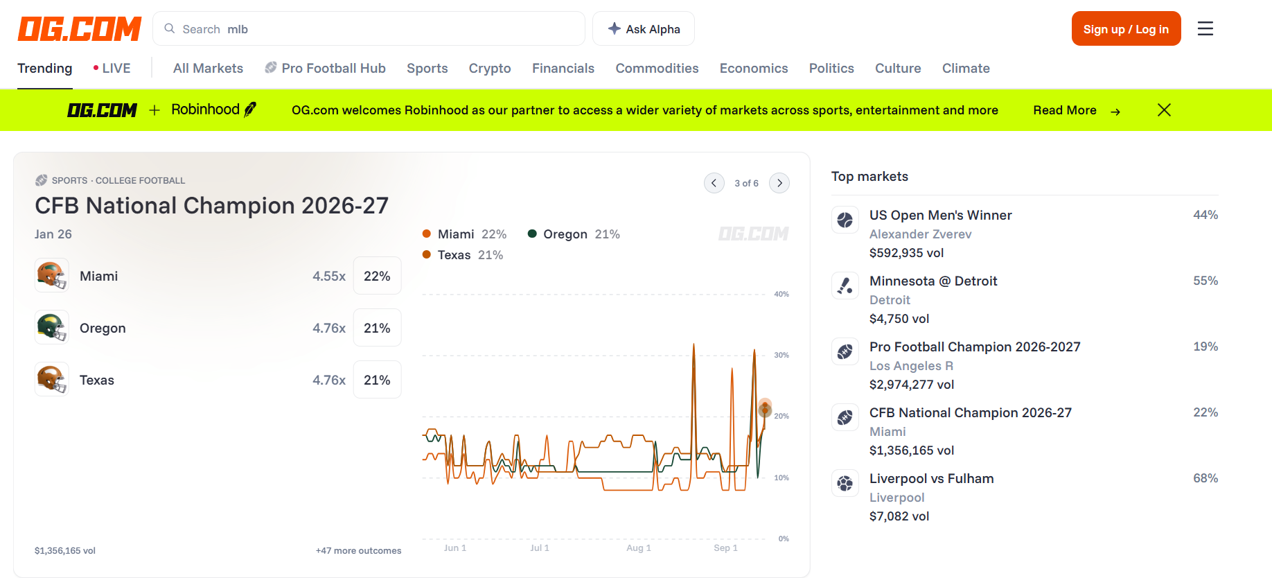
Task: Open Culture category
Action: click(x=898, y=68)
